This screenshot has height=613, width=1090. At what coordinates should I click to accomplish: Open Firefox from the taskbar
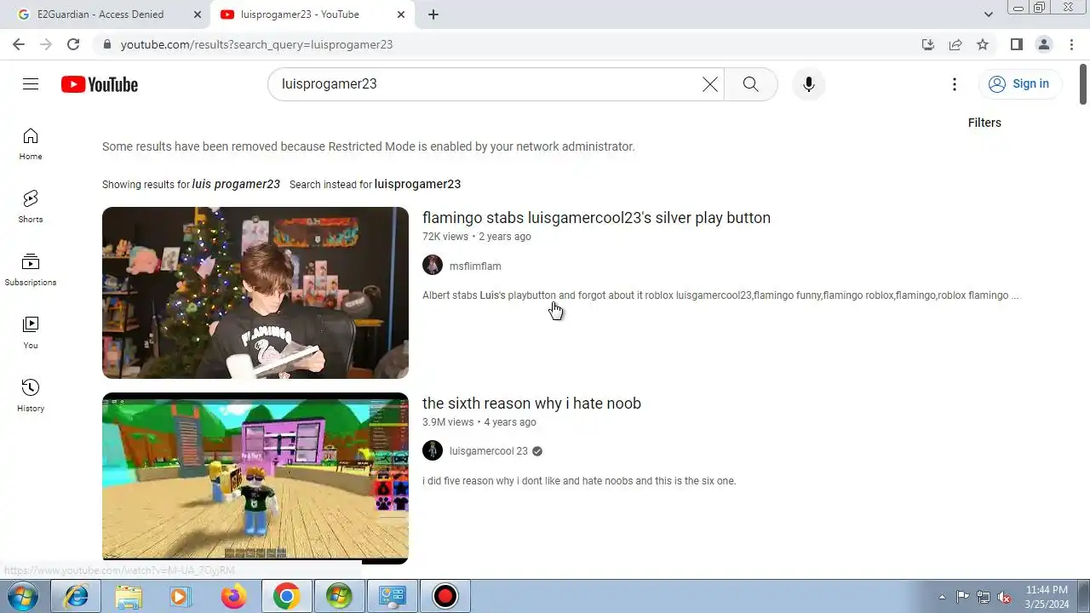pyautogui.click(x=233, y=597)
